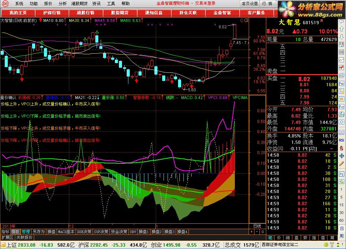Open the 帮助 menu
The width and height of the screenshot is (346, 249).
[126, 3]
